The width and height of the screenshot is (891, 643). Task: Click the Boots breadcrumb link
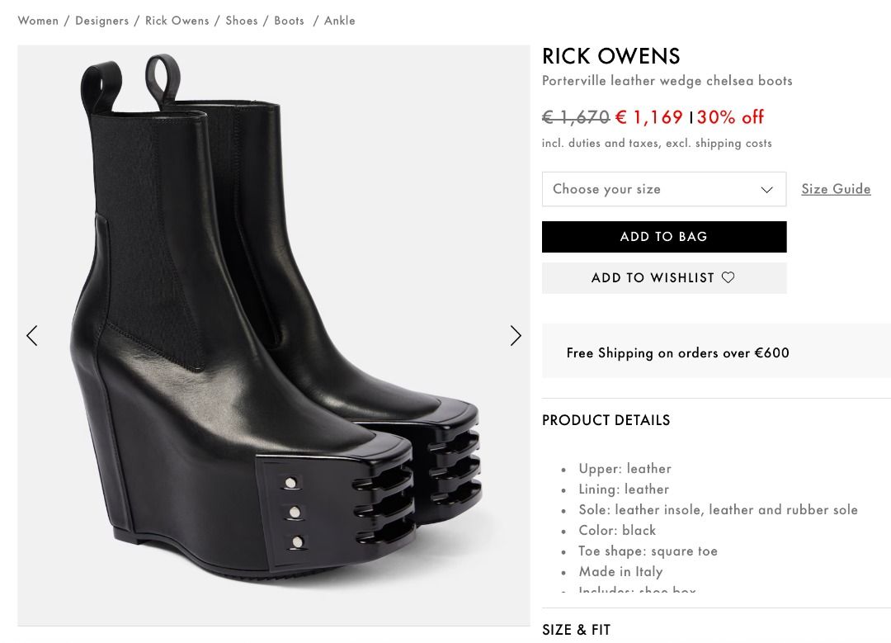click(290, 21)
